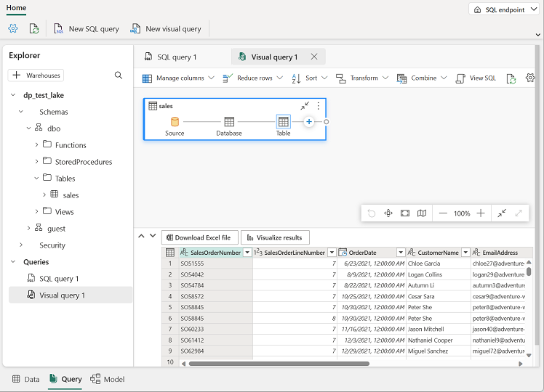Switch to the Data view tab
Screen dimensions: 544x392
point(25,379)
